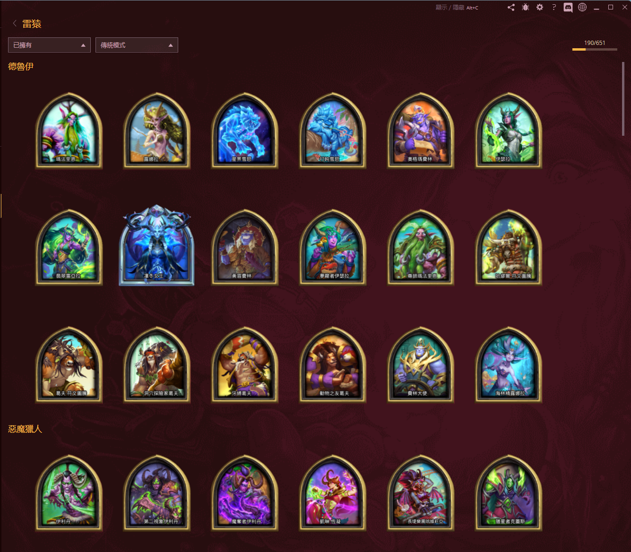Open settings via the gear icon
The height and width of the screenshot is (552, 631).
click(x=540, y=8)
